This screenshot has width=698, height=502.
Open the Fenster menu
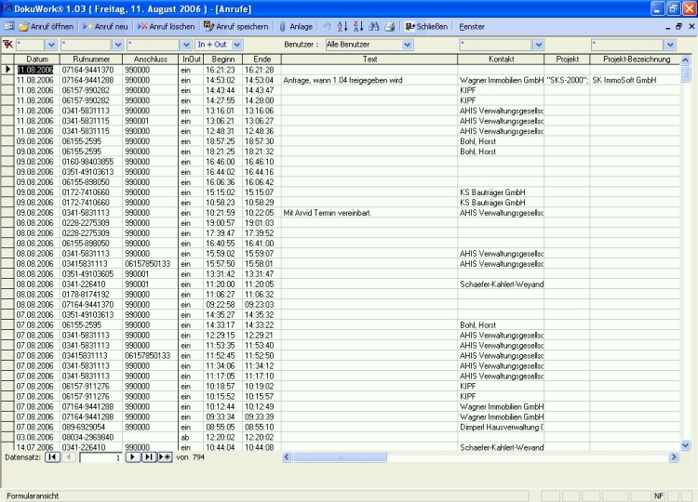tap(472, 27)
